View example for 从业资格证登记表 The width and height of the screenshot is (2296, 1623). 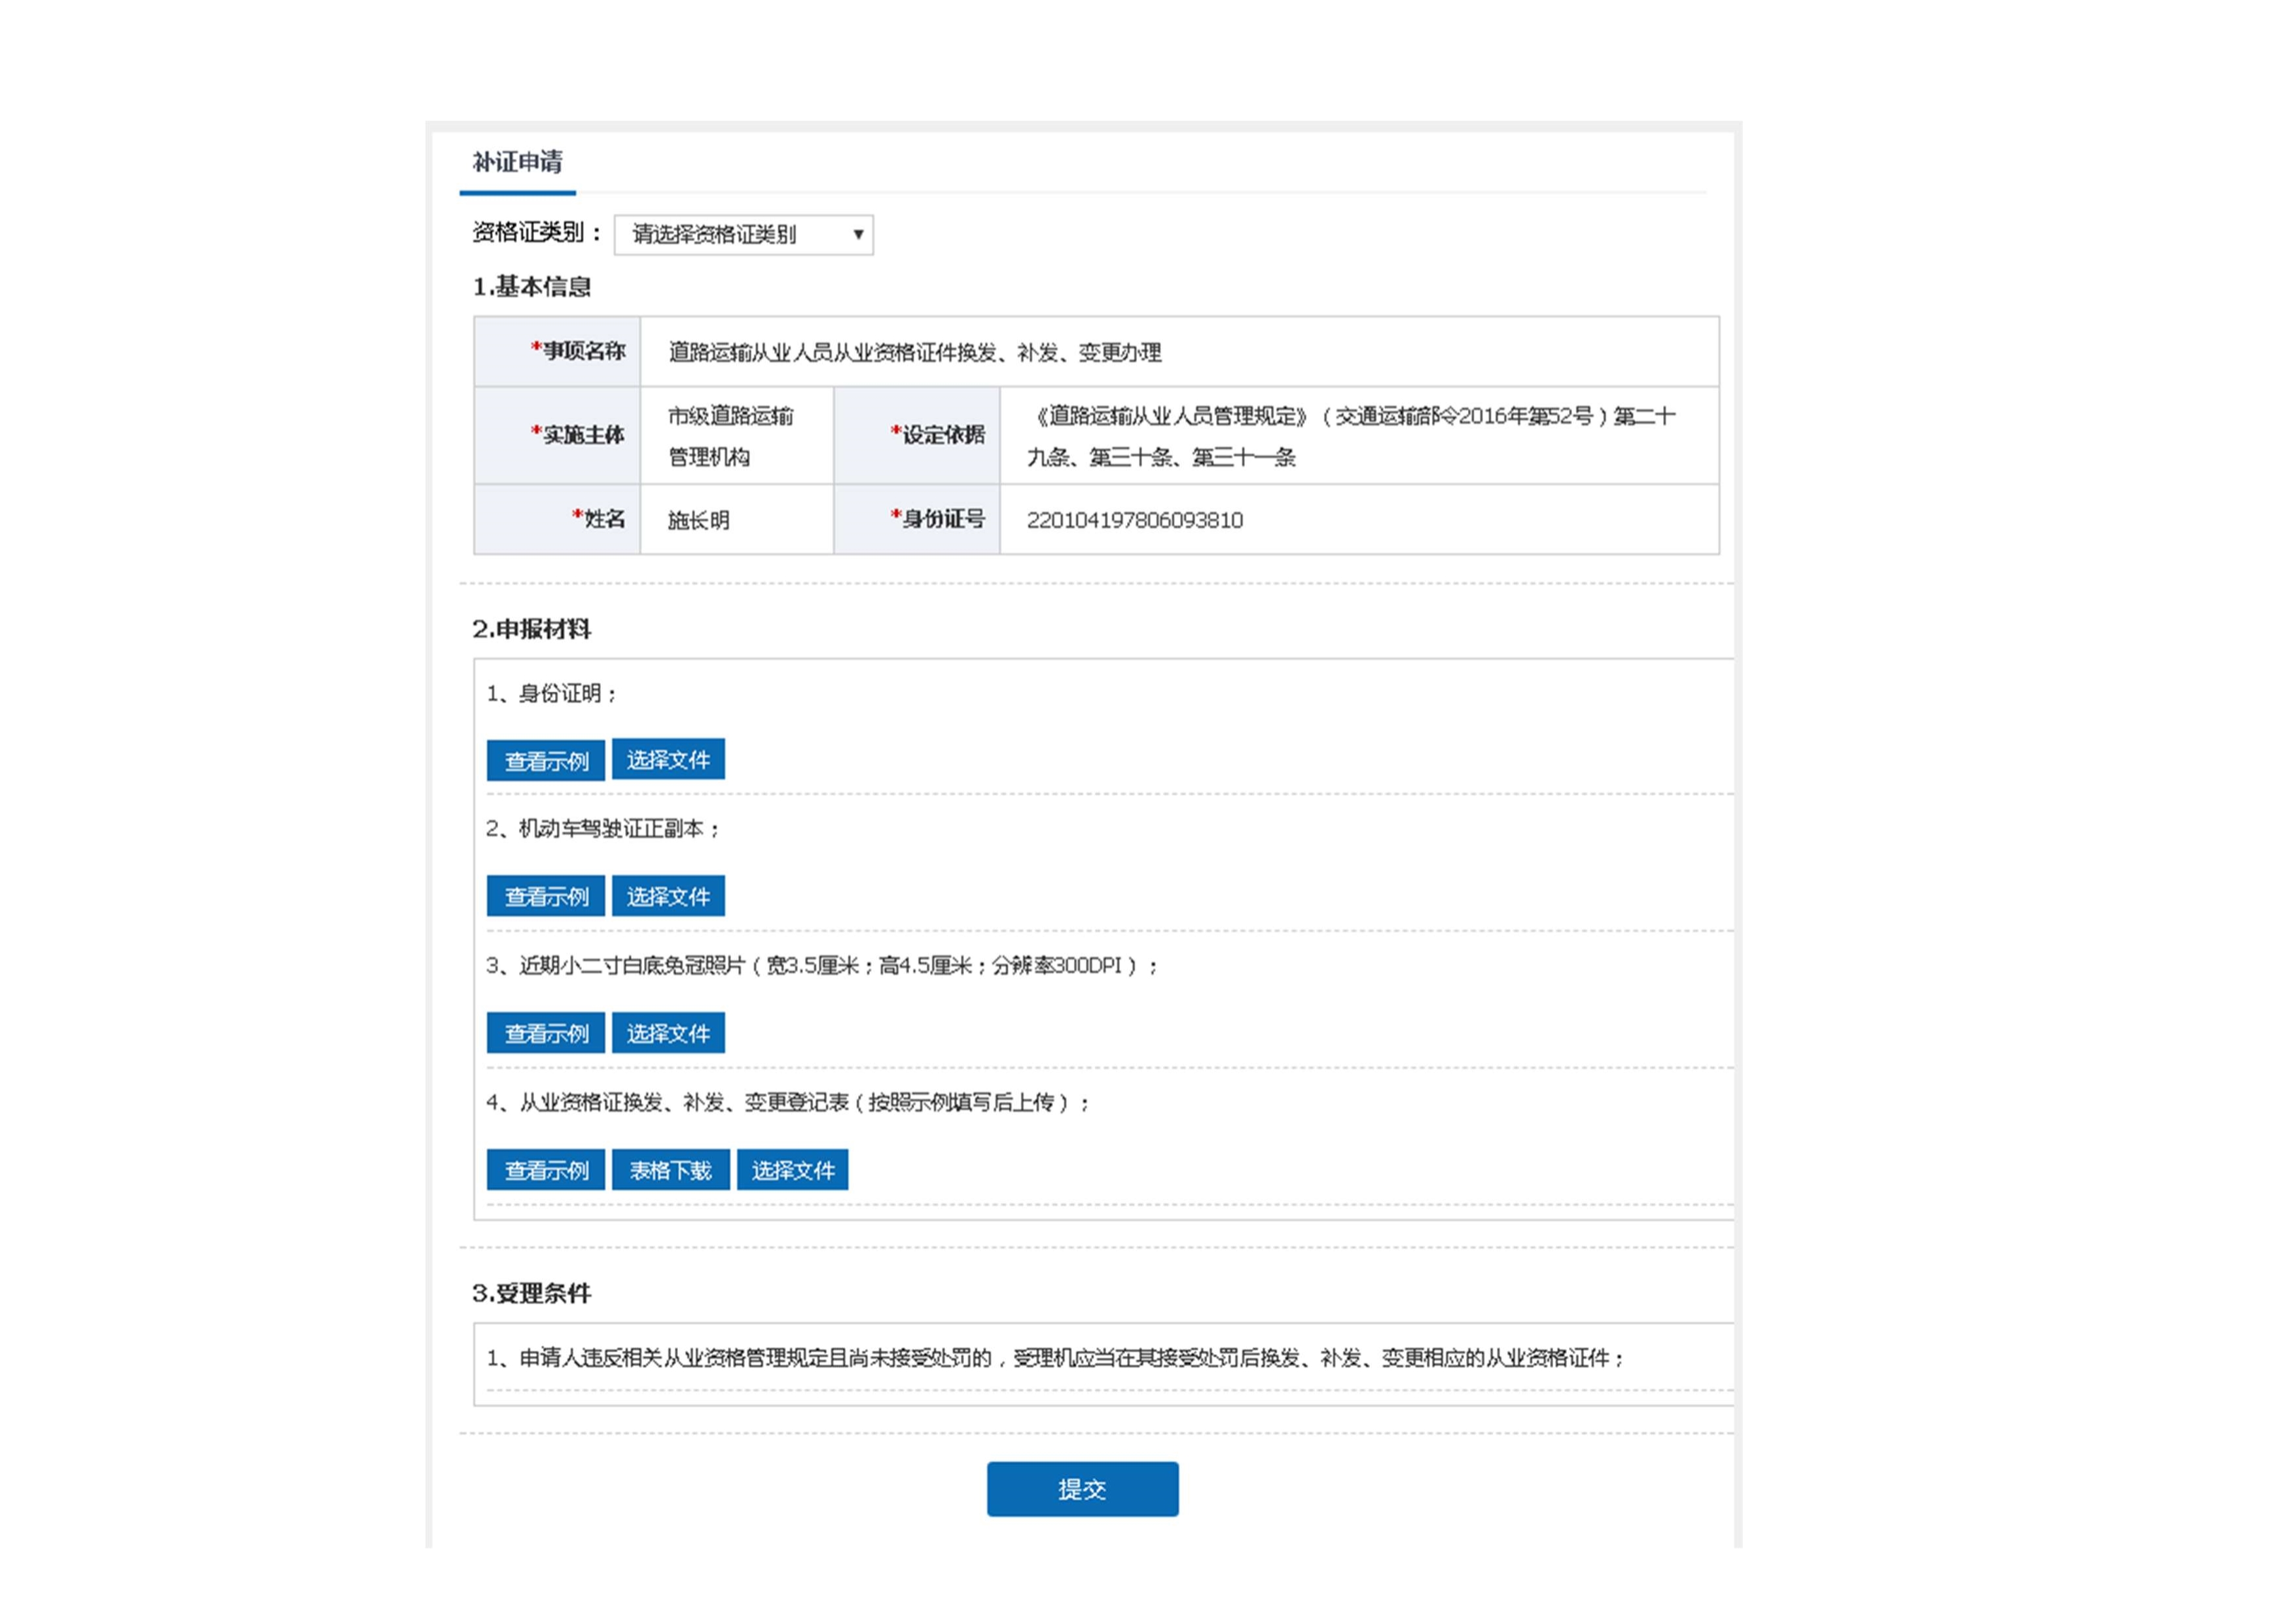pos(545,1171)
